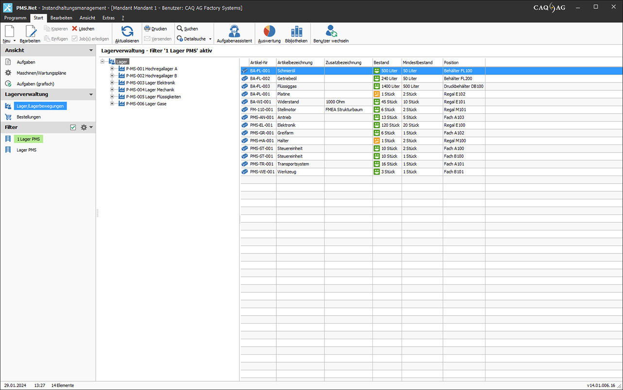Image resolution: width=623 pixels, height=390 pixels.
Task: Select 'Druckbehälter DB100' position cell
Action: pos(464,86)
